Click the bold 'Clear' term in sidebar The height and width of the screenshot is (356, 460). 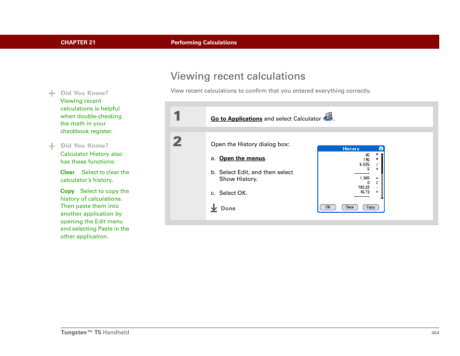tap(68, 172)
